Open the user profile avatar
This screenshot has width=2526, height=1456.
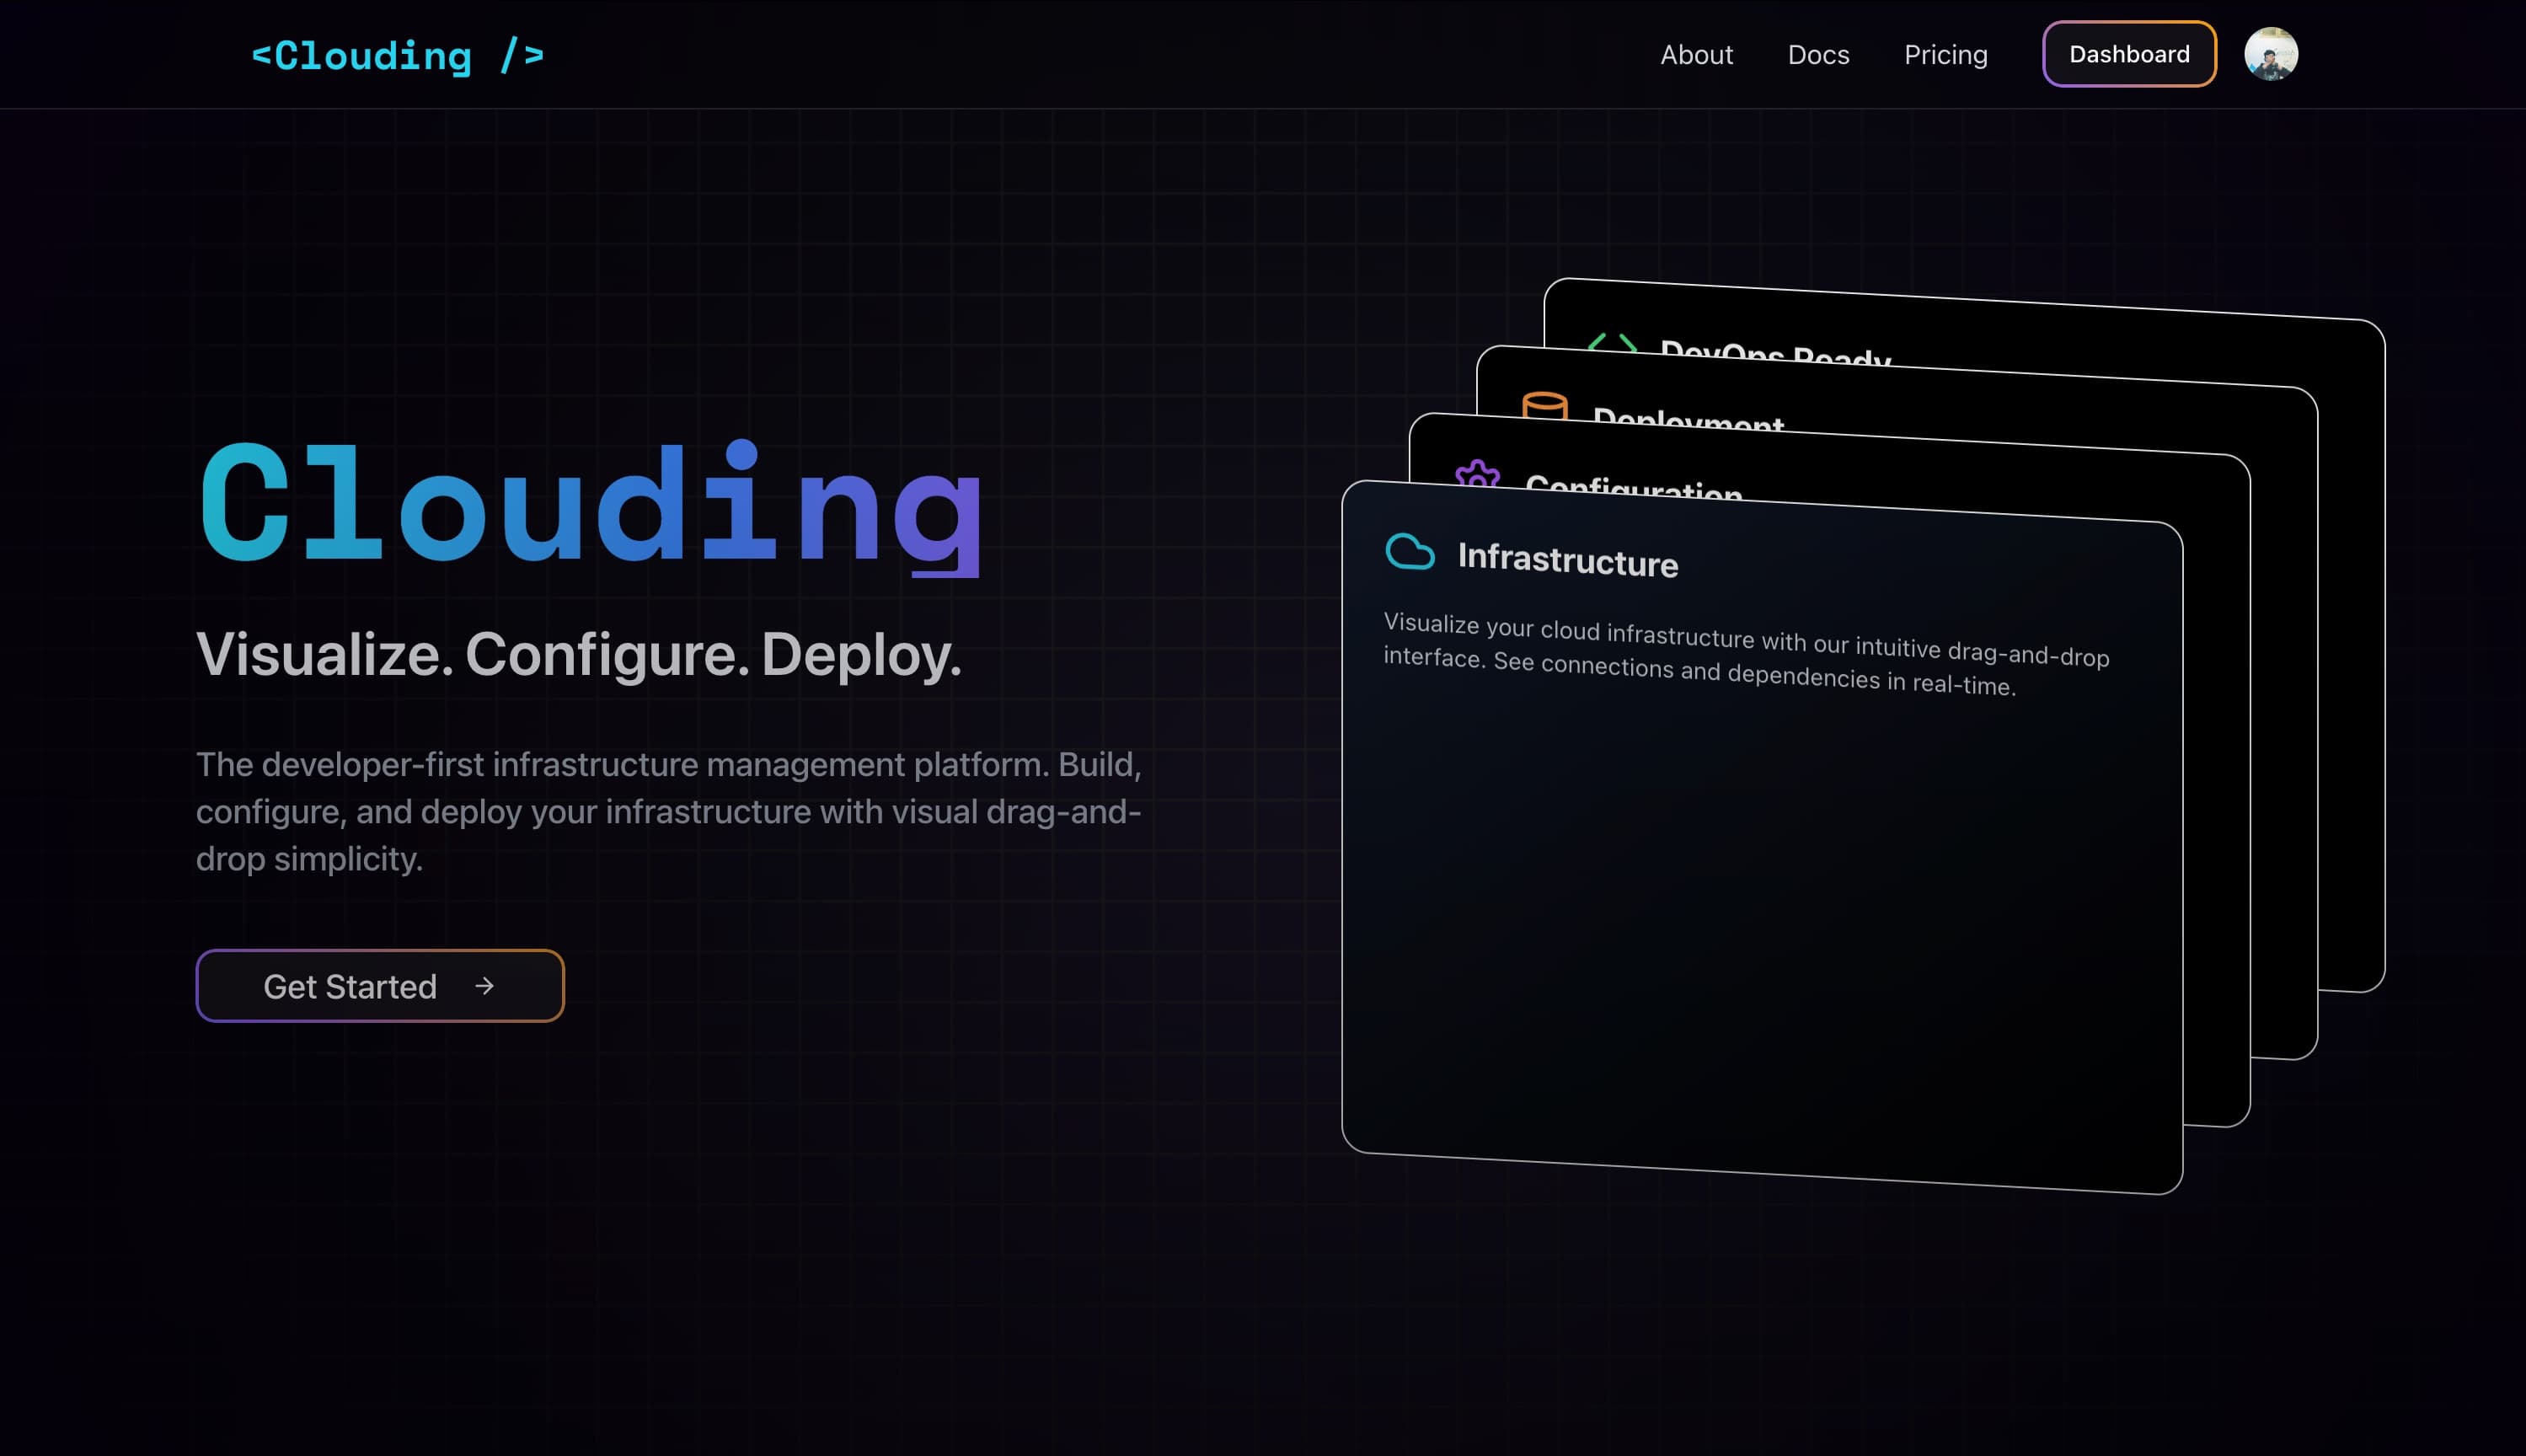[x=2270, y=54]
